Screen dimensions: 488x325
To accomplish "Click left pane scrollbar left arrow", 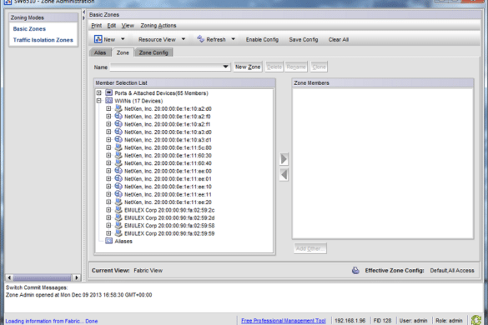I will pos(9,277).
